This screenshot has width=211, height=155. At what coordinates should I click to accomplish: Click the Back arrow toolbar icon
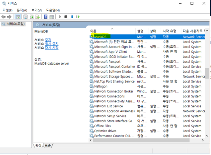tap(3, 17)
